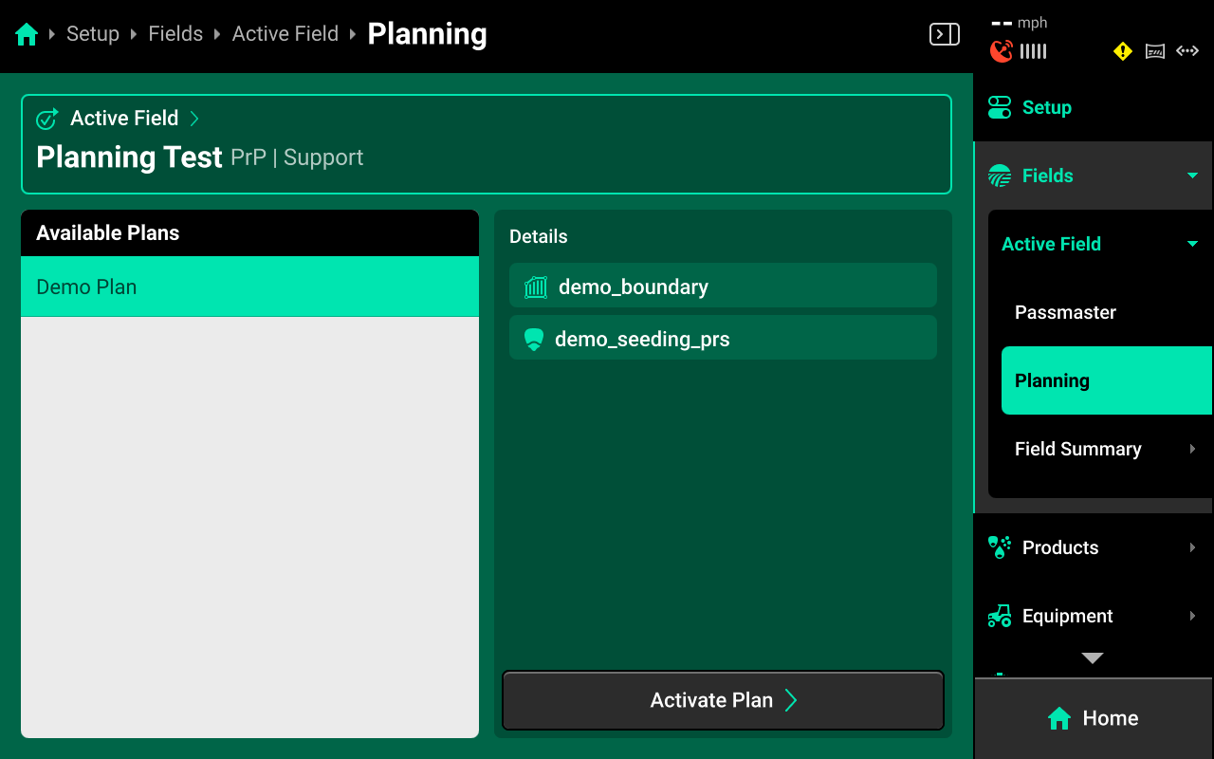Collapse the Fields section chevron
This screenshot has width=1214, height=759.
tap(1192, 176)
